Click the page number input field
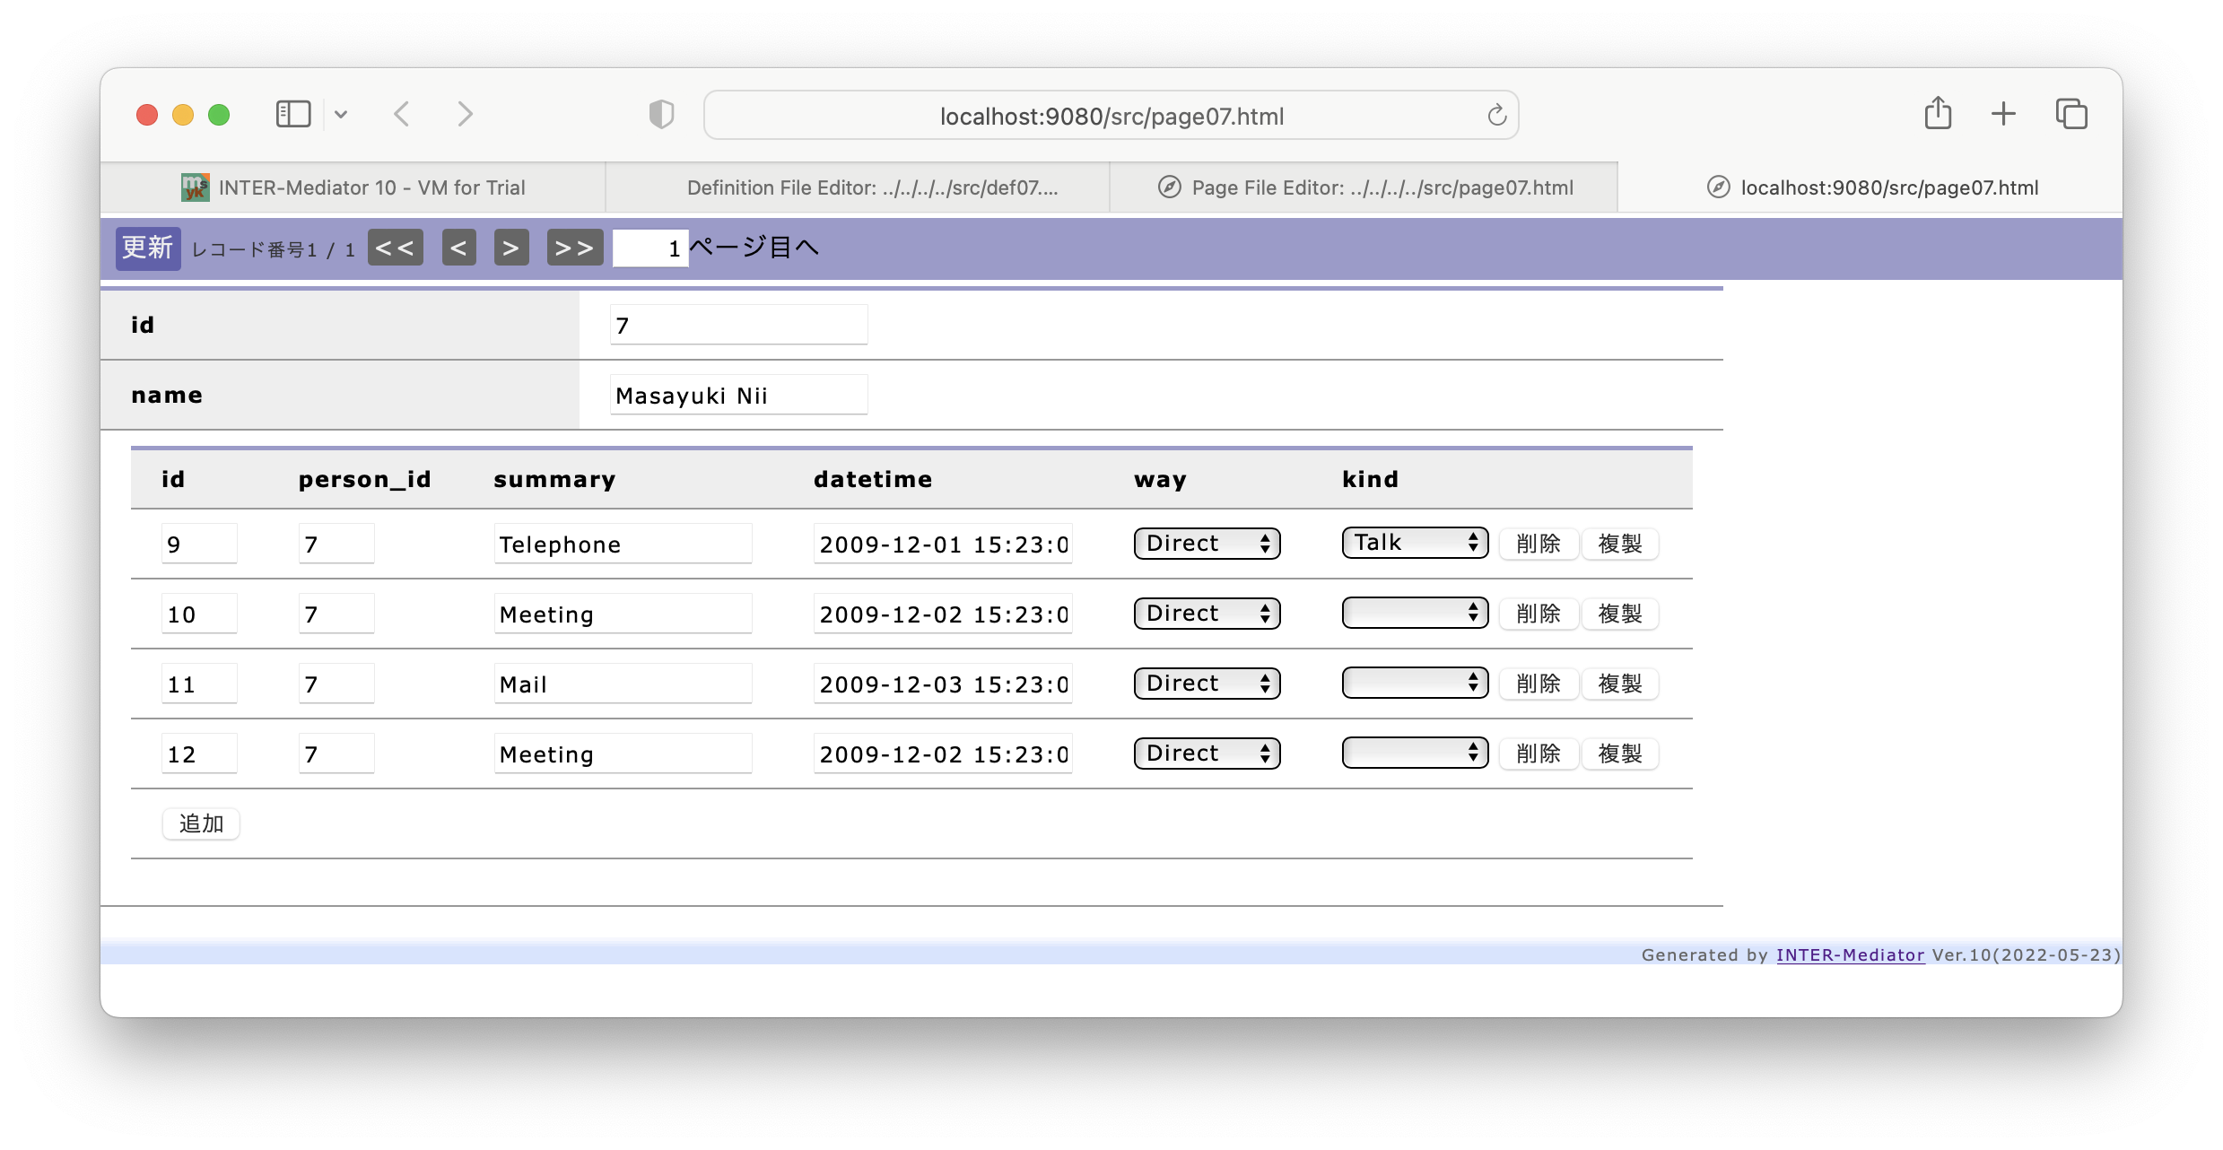The image size is (2223, 1150). (x=649, y=248)
